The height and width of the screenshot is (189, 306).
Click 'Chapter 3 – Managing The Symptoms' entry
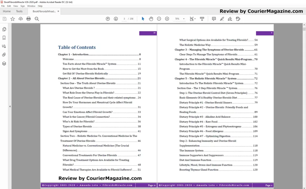click(216, 50)
